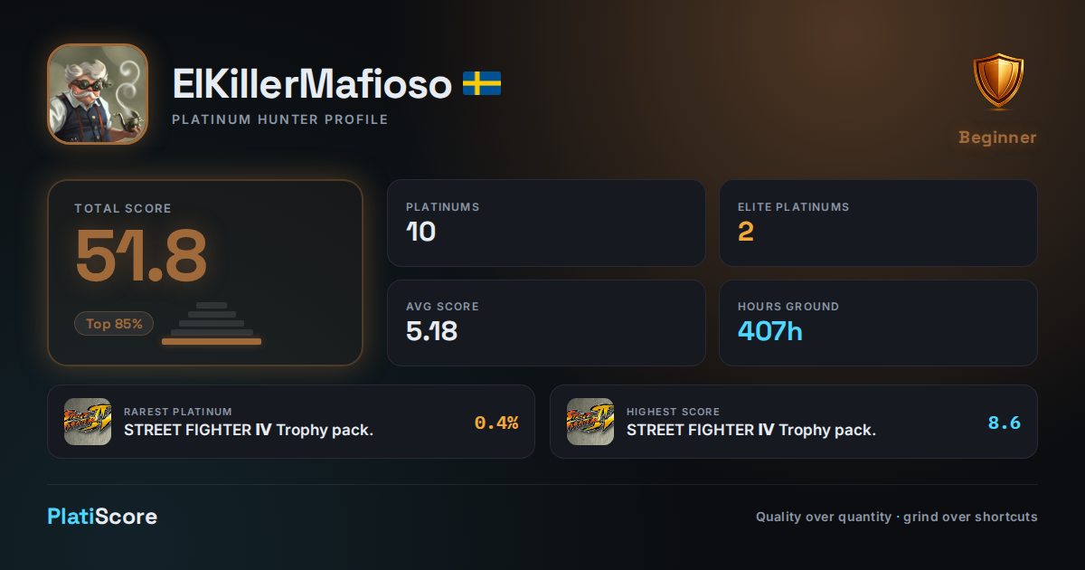The height and width of the screenshot is (570, 1085).
Task: Select the Elite Platinums card
Action: 878,223
